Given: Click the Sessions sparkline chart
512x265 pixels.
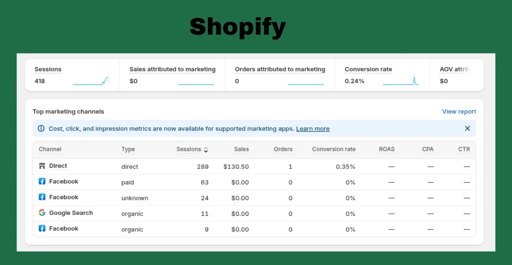Looking at the screenshot, I should [91, 81].
